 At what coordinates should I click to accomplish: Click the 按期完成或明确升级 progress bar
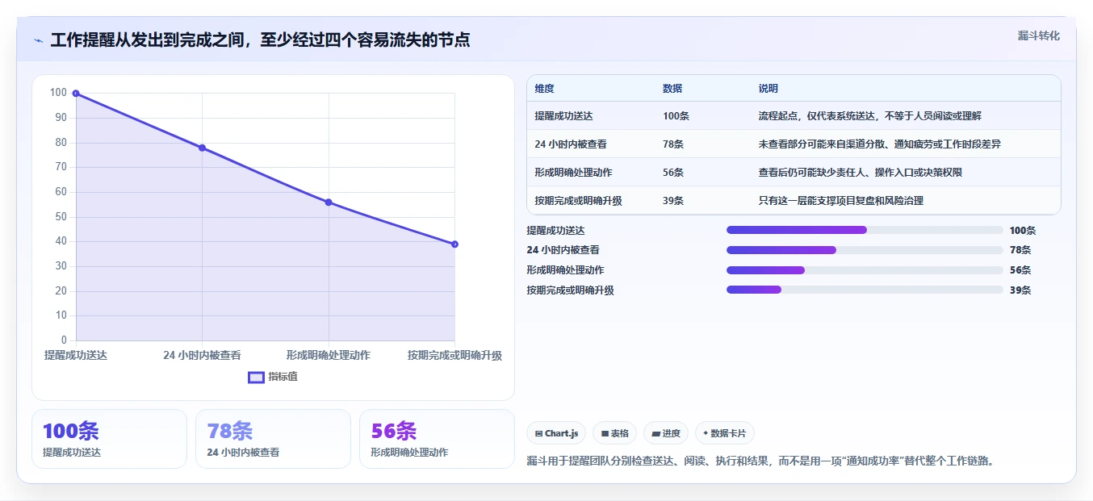[x=865, y=290]
